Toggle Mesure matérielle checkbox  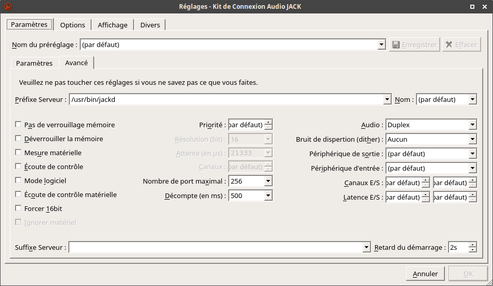(x=18, y=153)
